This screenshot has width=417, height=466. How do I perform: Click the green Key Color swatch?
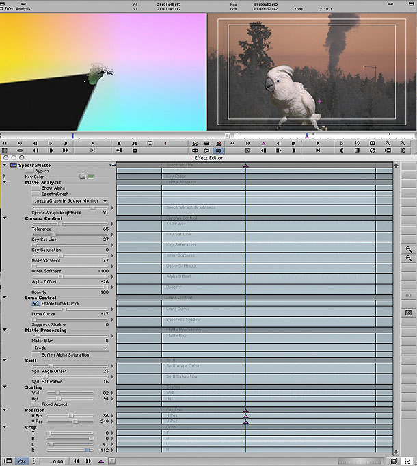pos(90,177)
